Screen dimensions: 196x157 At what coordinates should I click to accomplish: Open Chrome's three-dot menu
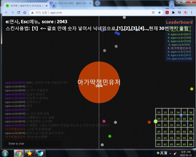point(192,13)
